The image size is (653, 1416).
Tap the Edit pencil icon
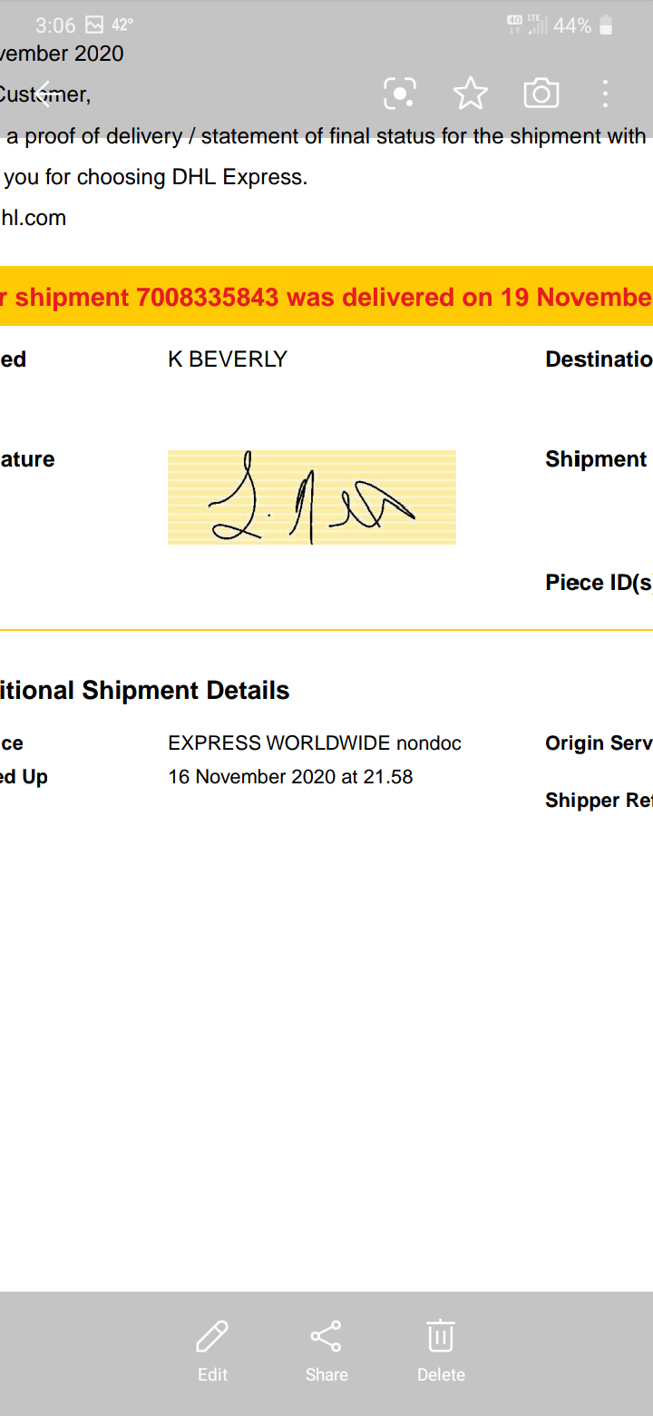click(x=212, y=1336)
